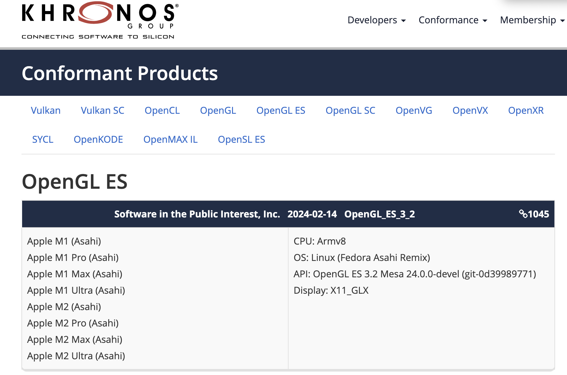
Task: Go to the OpenVG tab
Action: coord(414,110)
